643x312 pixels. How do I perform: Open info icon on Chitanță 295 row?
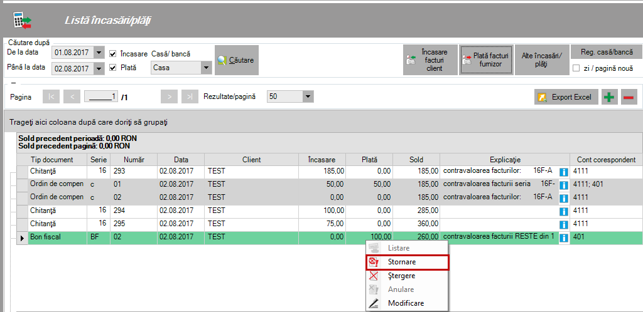pyautogui.click(x=564, y=224)
